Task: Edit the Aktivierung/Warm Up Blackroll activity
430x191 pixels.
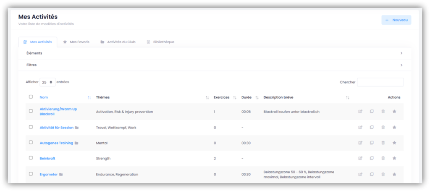Action: tap(360, 112)
